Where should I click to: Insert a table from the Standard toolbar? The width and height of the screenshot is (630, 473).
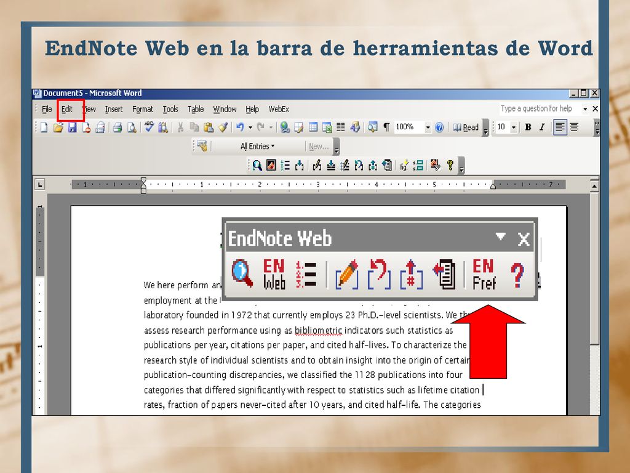[313, 127]
